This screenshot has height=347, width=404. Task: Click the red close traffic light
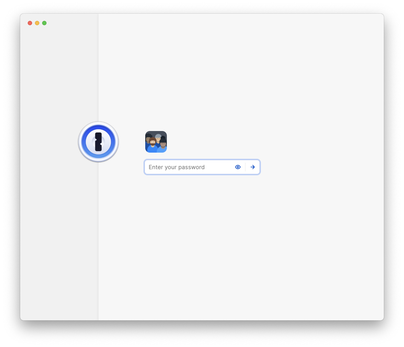point(30,23)
